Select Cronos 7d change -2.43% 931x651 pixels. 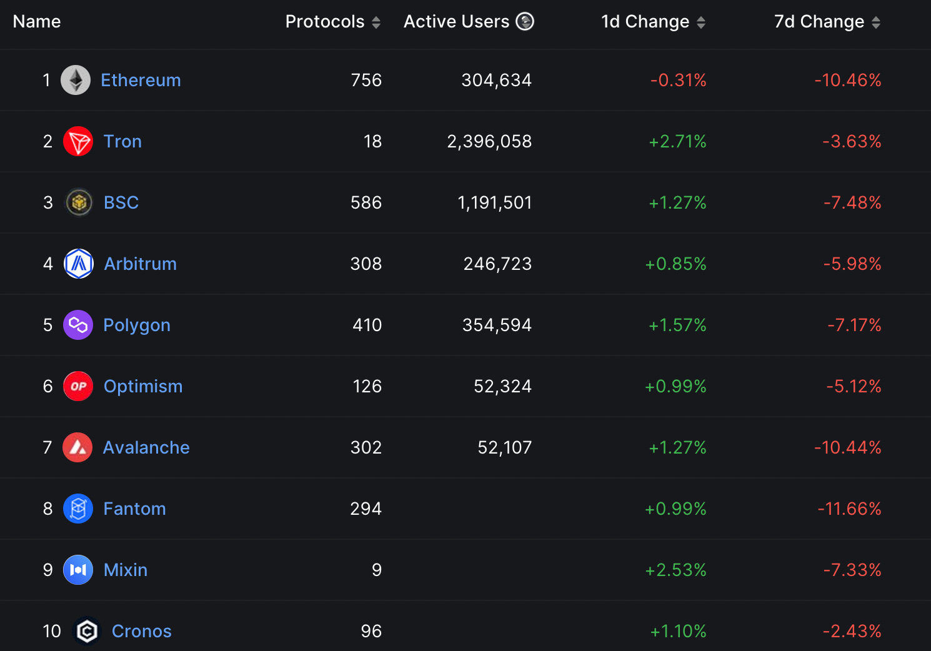[x=852, y=631]
